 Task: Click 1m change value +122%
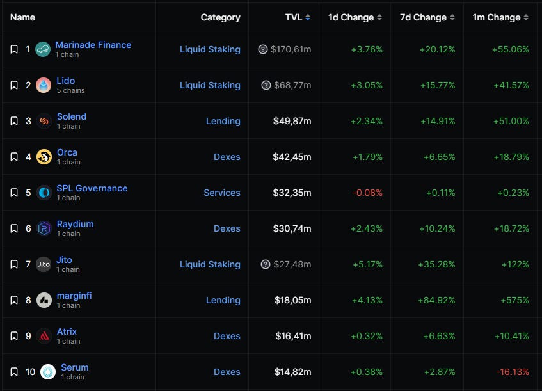coord(515,264)
